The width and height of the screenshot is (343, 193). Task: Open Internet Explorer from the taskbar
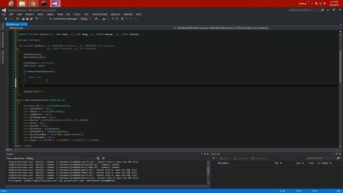(x=11, y=3)
